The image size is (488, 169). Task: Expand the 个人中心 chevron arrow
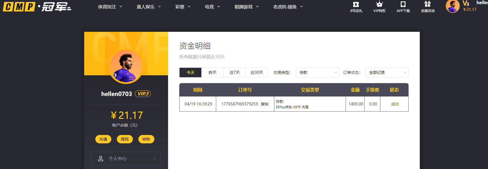click(x=155, y=158)
